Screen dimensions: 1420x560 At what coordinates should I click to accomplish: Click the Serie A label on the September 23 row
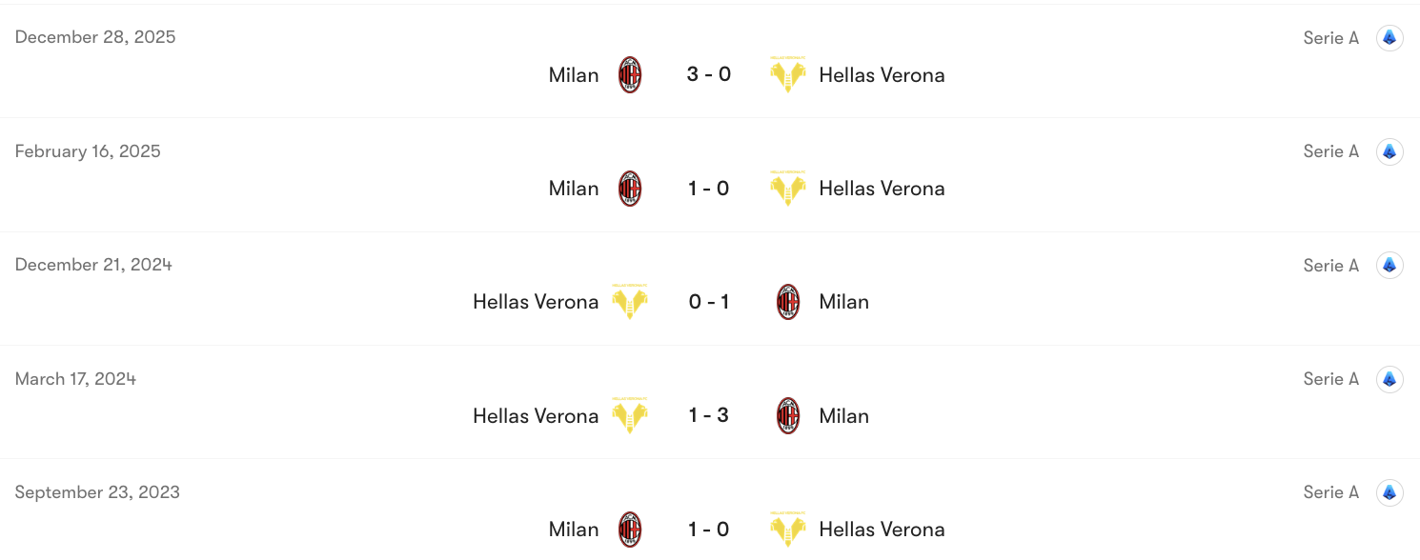1330,491
